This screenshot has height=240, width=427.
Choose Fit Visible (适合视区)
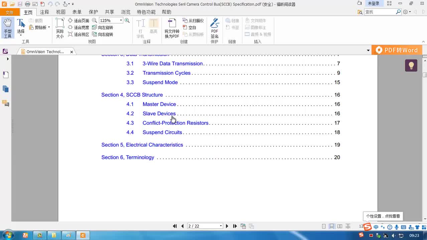[79, 34]
